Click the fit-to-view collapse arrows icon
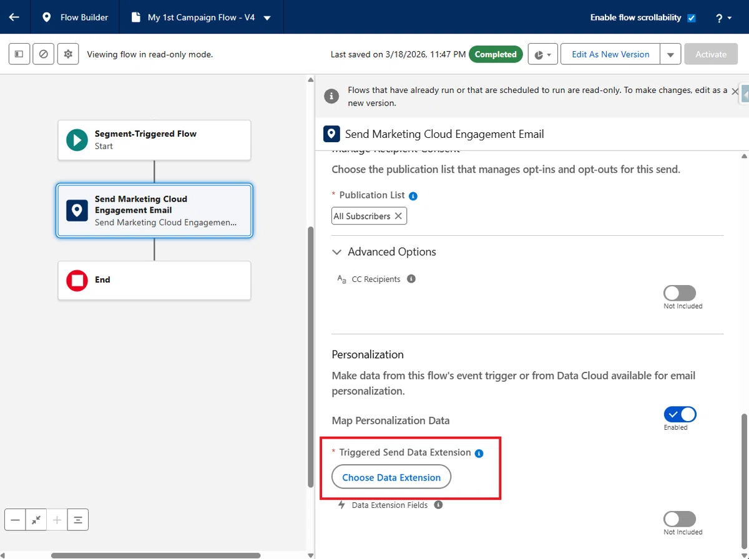The height and width of the screenshot is (559, 749). pos(36,520)
